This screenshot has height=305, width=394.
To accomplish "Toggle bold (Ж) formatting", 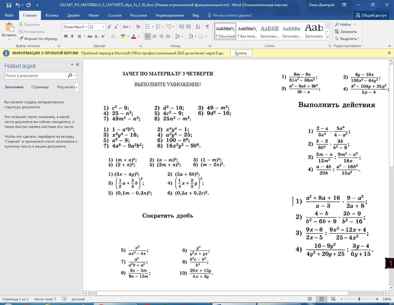I will coord(66,36).
